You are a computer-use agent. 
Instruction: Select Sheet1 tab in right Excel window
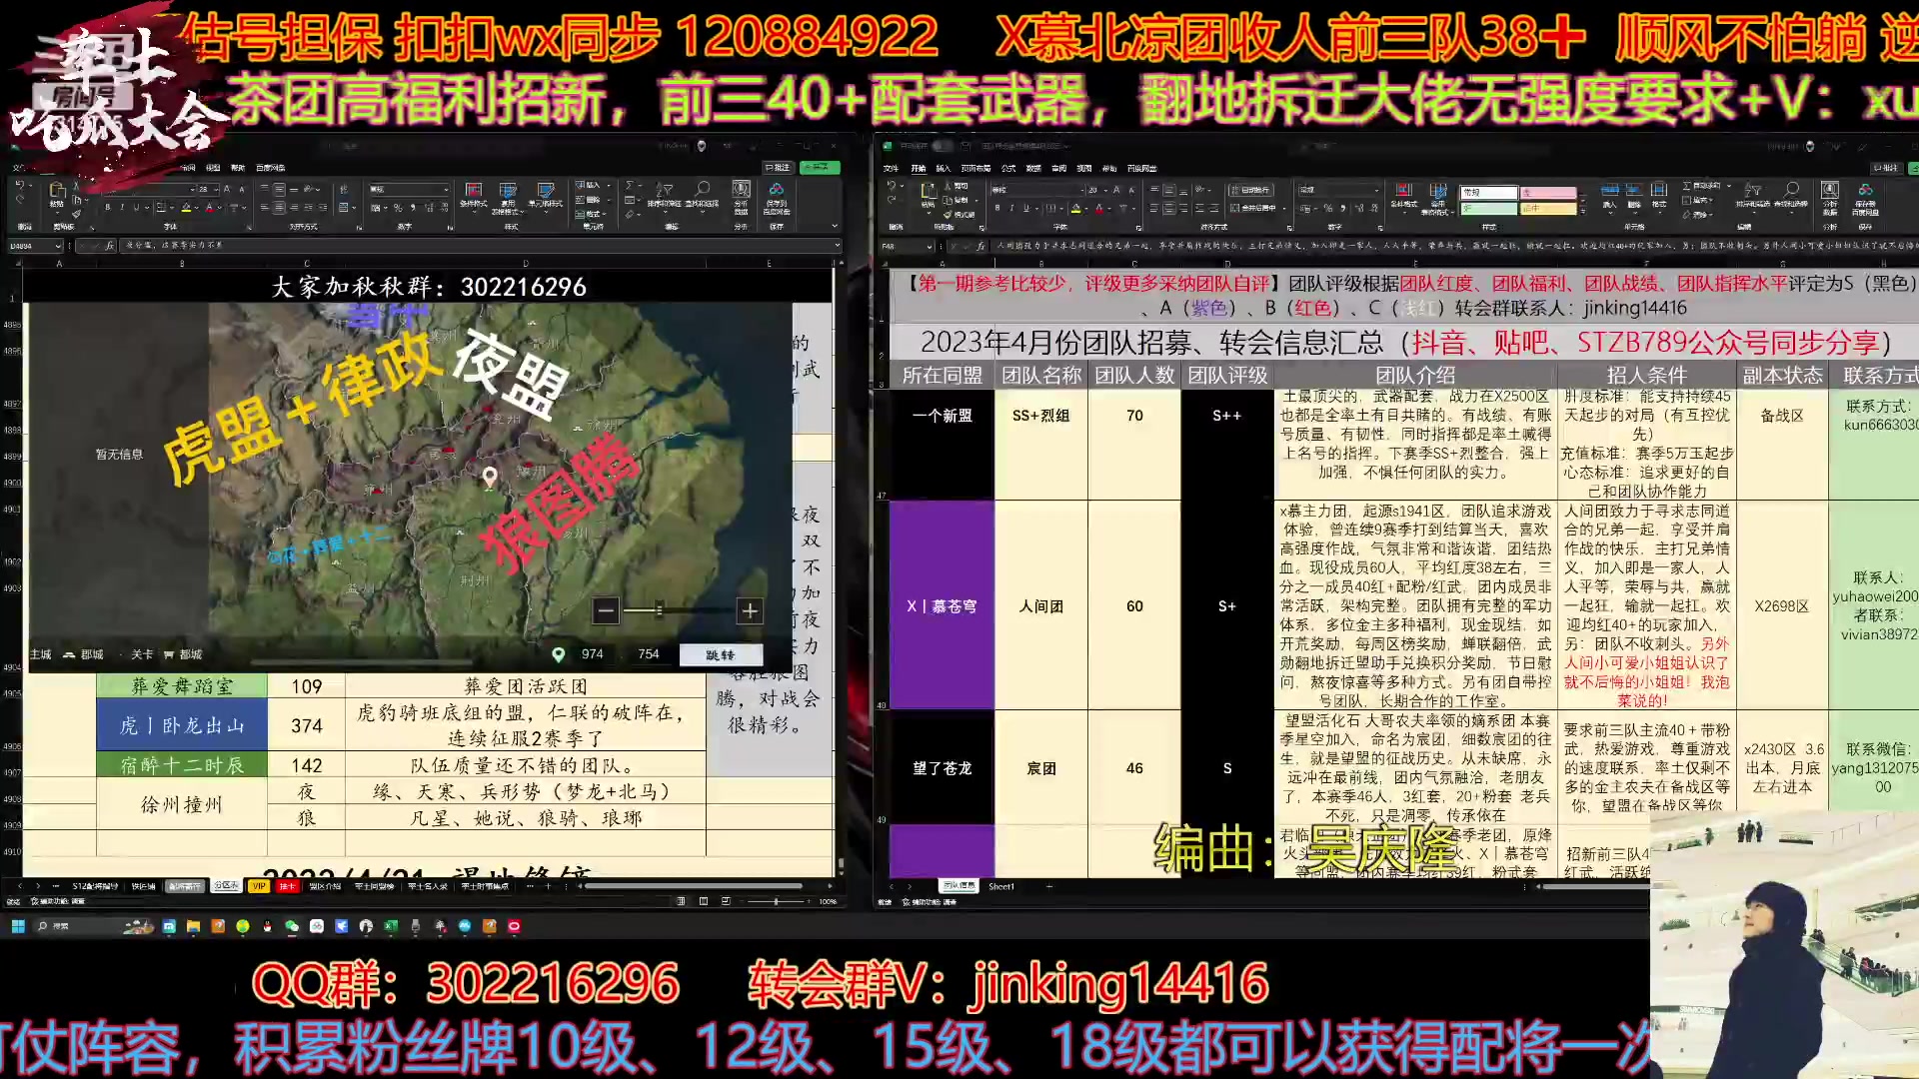[x=1000, y=886]
